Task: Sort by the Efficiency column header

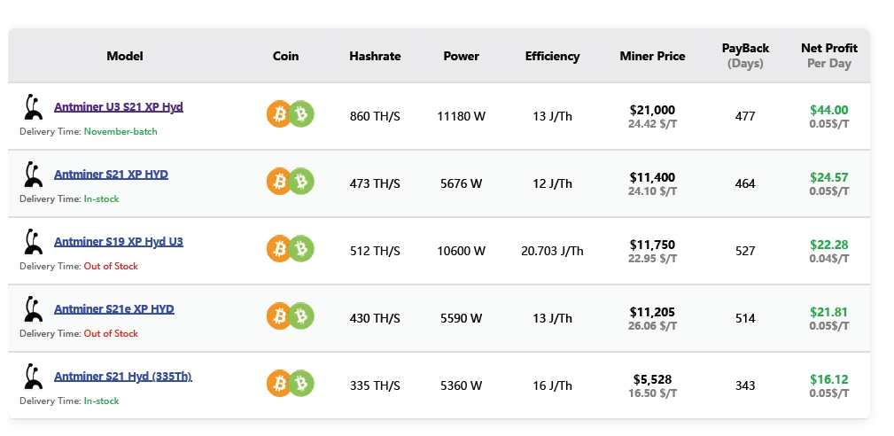Action: point(552,56)
